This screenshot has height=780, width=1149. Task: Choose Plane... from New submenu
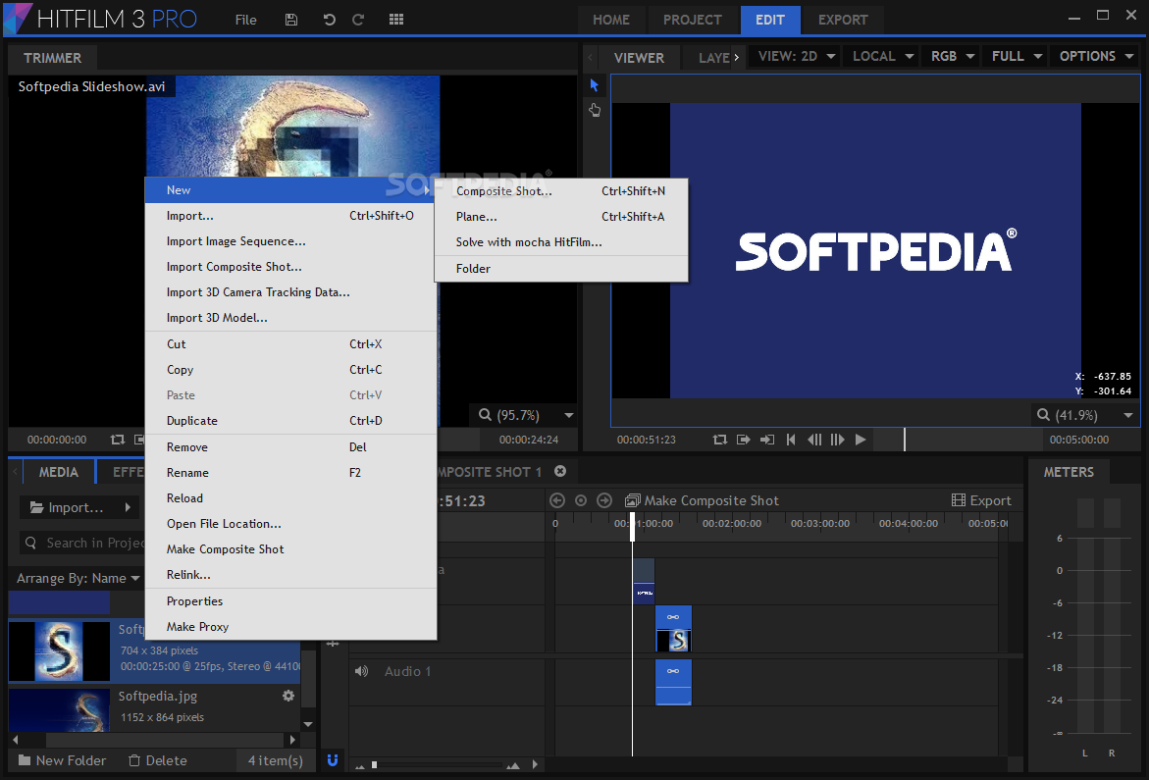(560, 217)
